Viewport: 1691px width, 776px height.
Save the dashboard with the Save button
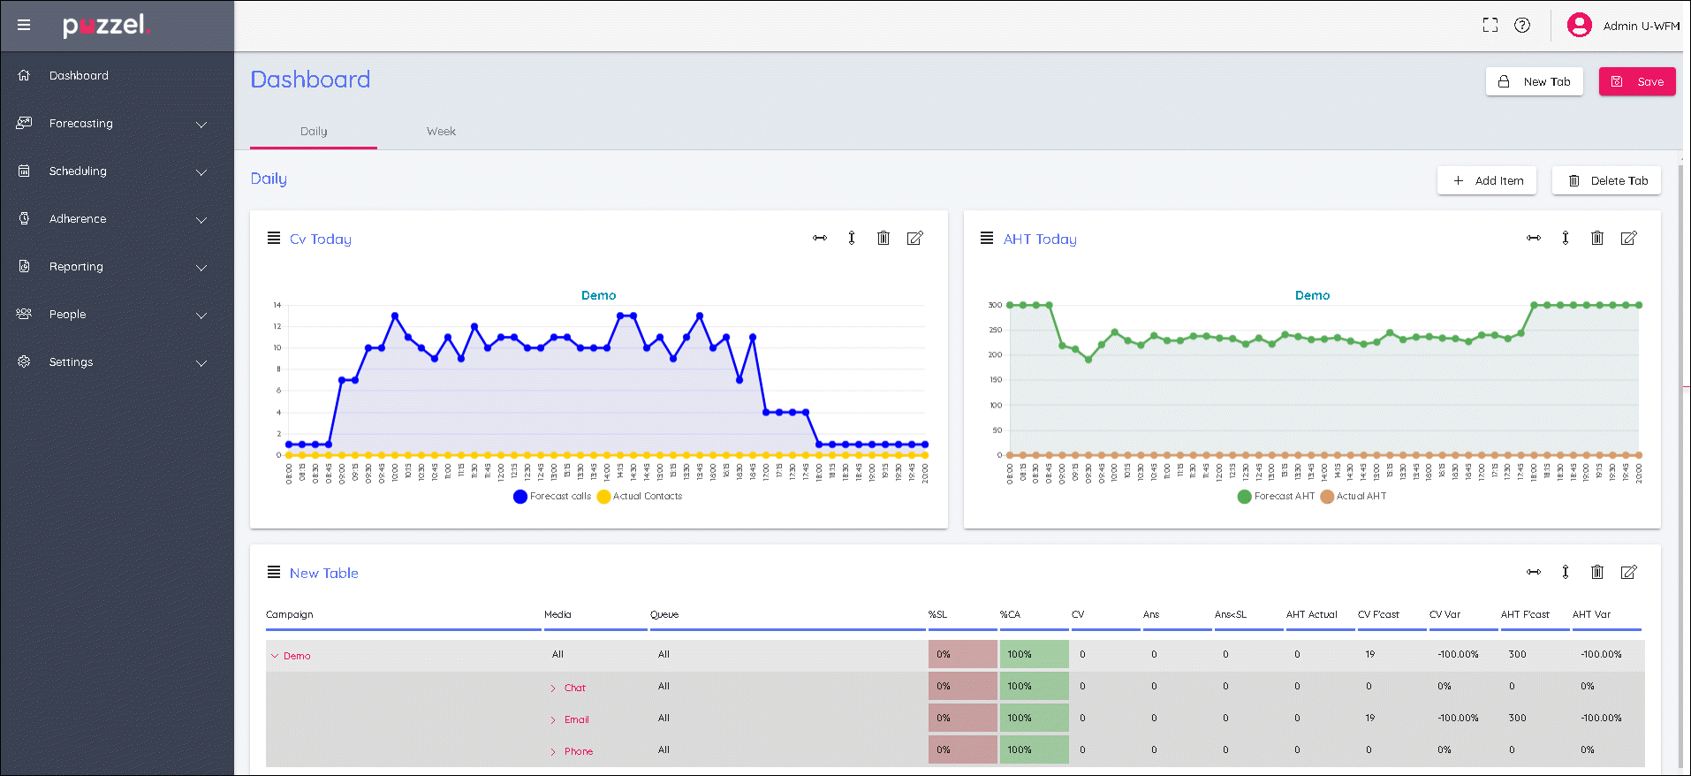coord(1637,81)
